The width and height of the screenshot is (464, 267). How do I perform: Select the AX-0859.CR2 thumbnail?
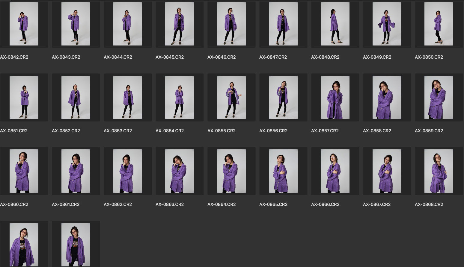[439, 98]
